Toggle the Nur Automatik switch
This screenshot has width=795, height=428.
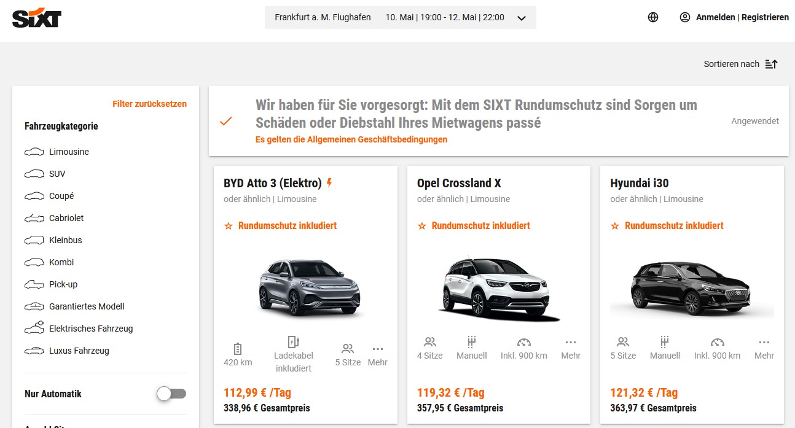(171, 394)
